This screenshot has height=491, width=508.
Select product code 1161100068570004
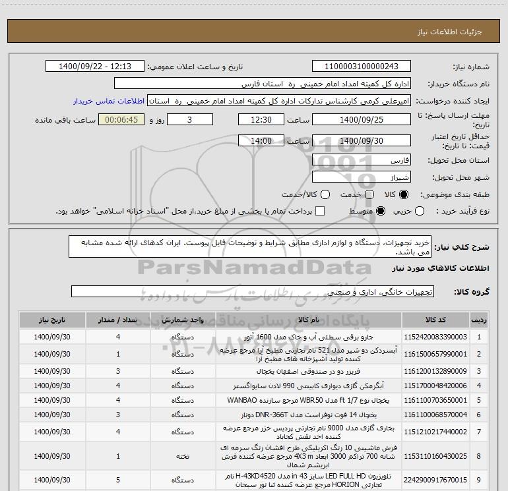[x=435, y=415]
